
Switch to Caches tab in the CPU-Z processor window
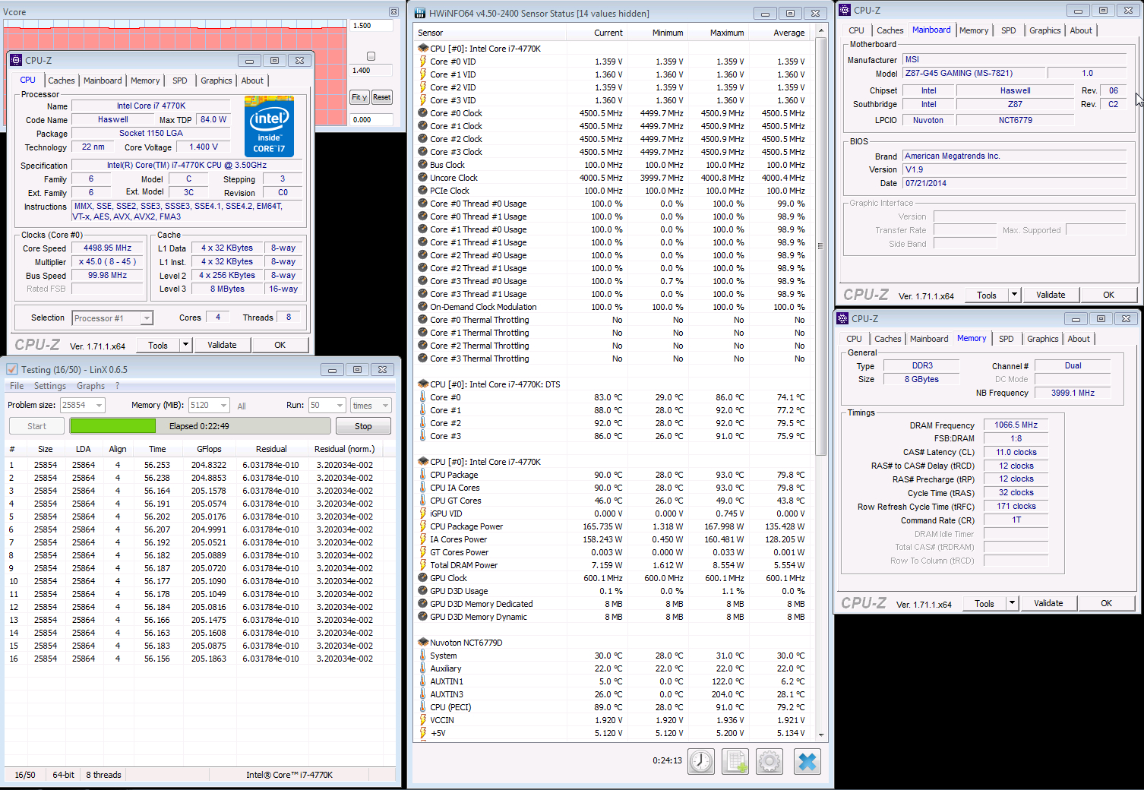point(62,81)
